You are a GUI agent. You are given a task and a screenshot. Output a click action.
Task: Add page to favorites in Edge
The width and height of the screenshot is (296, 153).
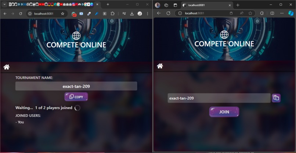(250, 13)
